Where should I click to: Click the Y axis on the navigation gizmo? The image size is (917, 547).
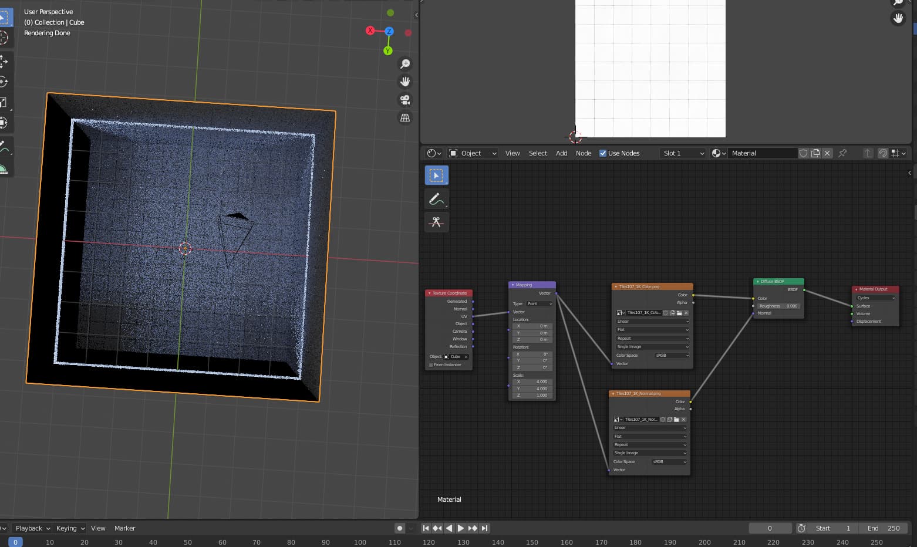tap(387, 51)
